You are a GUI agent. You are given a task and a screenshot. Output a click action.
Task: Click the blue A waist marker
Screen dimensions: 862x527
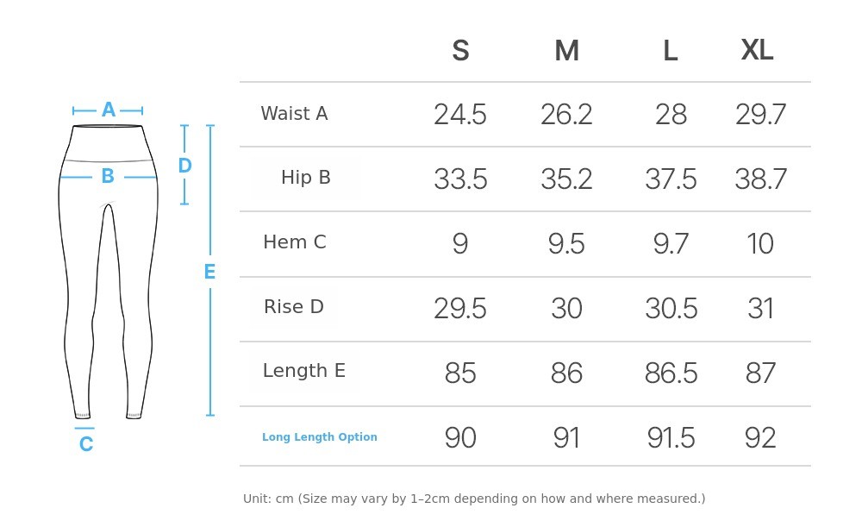(108, 110)
